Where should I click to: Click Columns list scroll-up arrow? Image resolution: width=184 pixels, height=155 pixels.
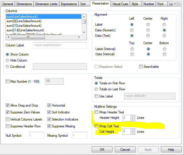click(x=84, y=17)
